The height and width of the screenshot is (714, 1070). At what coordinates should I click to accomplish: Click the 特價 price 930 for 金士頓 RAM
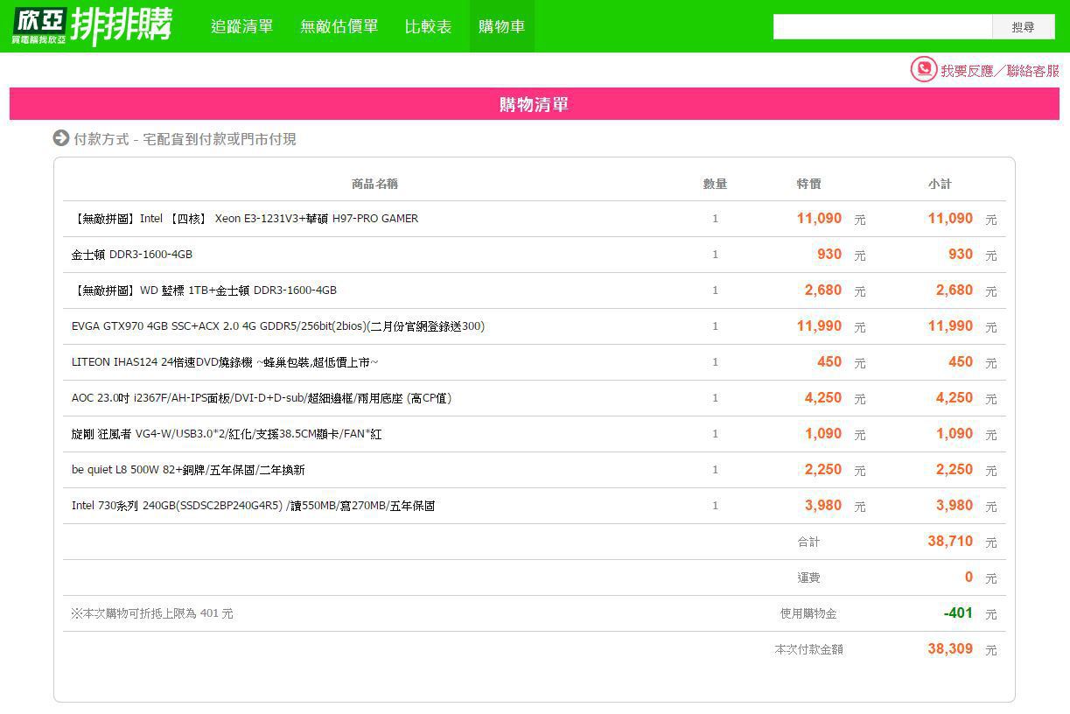tap(829, 255)
